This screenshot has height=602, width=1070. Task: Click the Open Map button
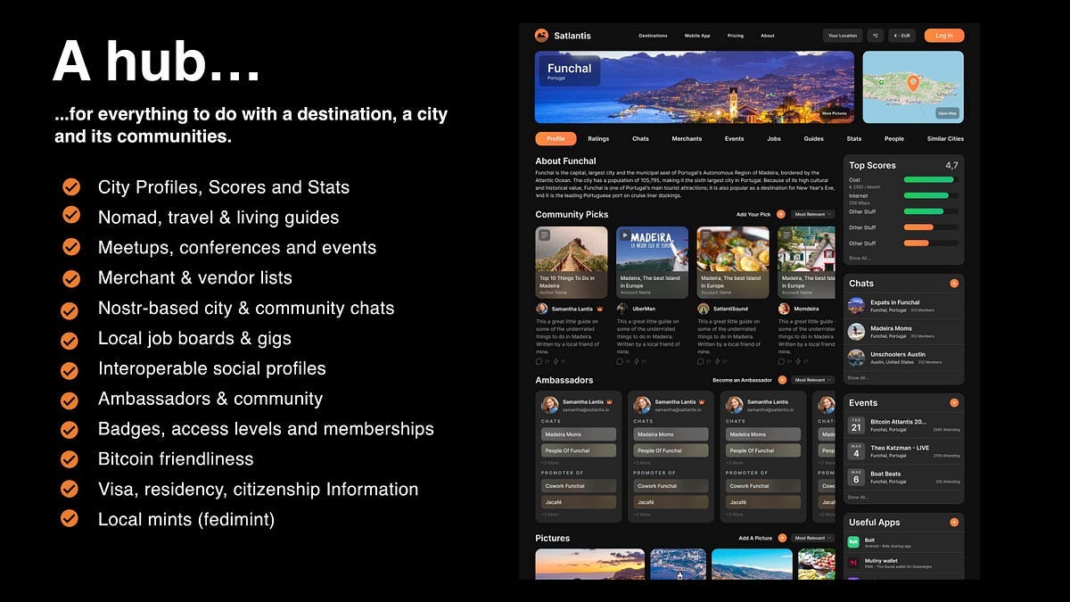tap(947, 113)
